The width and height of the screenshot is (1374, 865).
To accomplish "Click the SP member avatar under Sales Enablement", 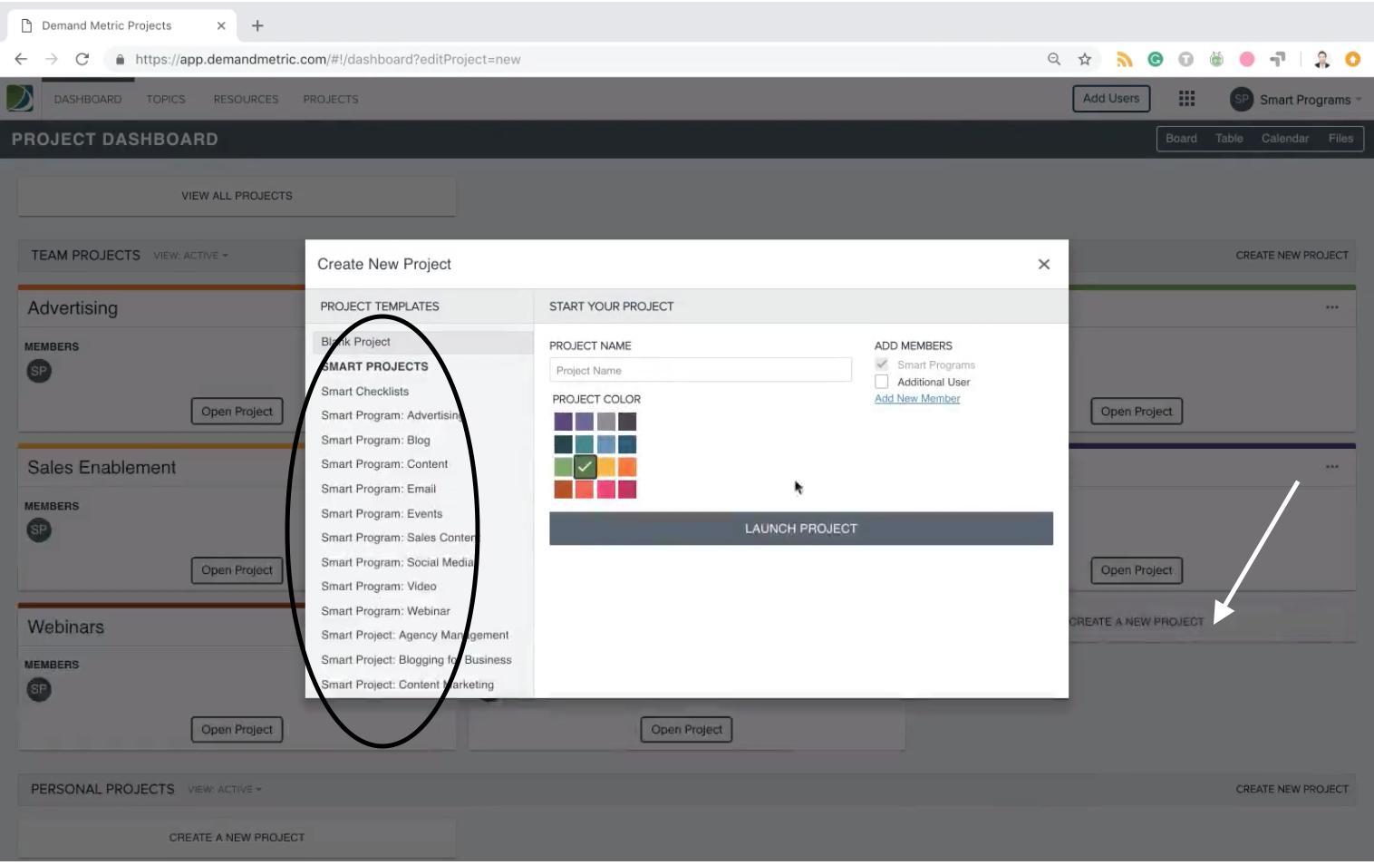I will click(39, 530).
